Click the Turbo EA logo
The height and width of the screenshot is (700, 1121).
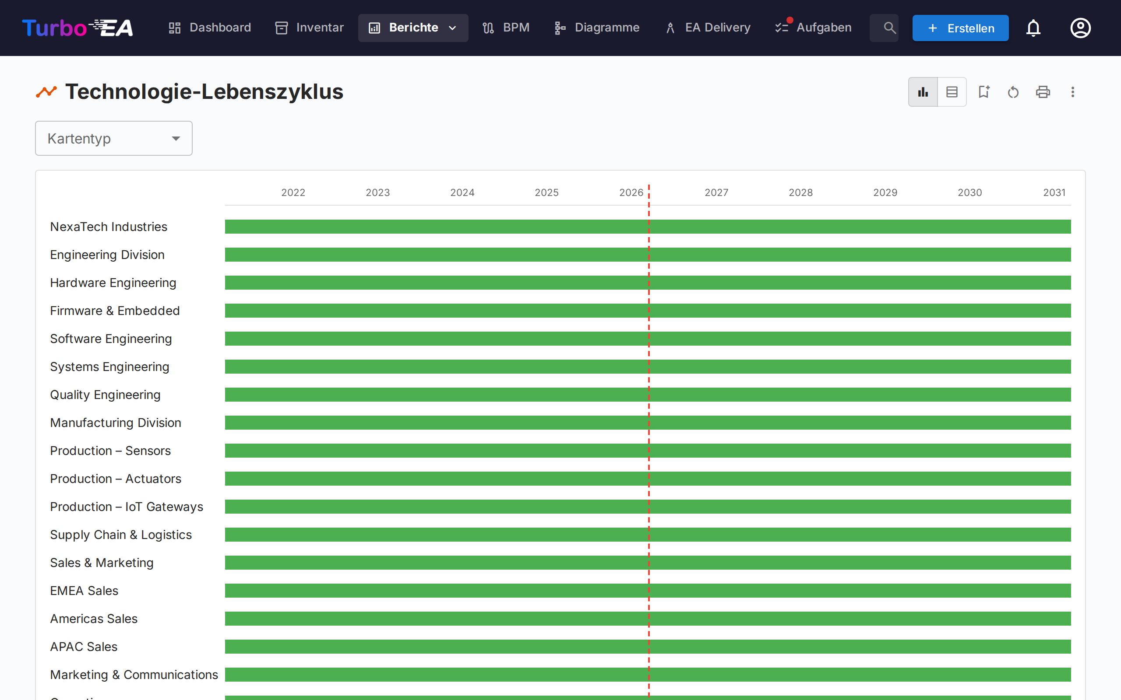coord(78,28)
